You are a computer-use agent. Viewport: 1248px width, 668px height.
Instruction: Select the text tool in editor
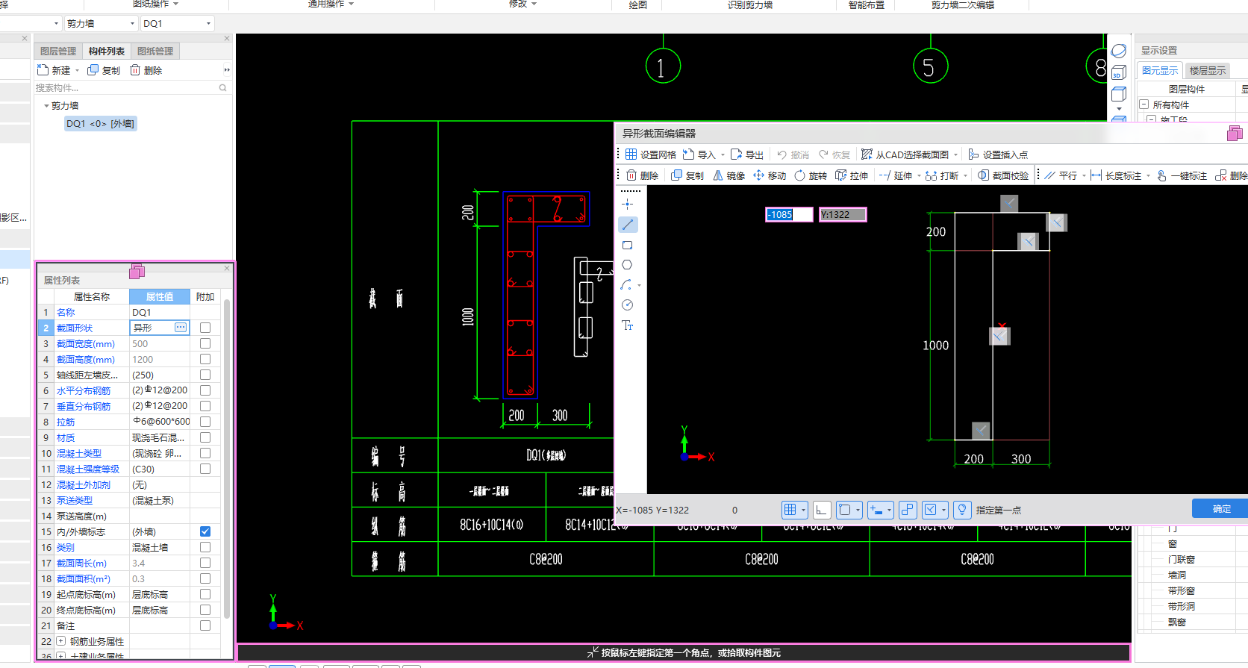[x=628, y=325]
